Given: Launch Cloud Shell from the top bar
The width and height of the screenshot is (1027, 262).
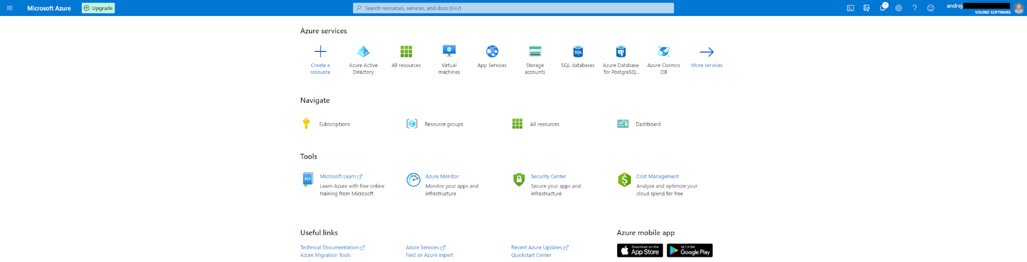Looking at the screenshot, I should pos(851,8).
